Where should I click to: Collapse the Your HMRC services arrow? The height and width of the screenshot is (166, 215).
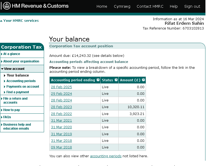click(1, 21)
